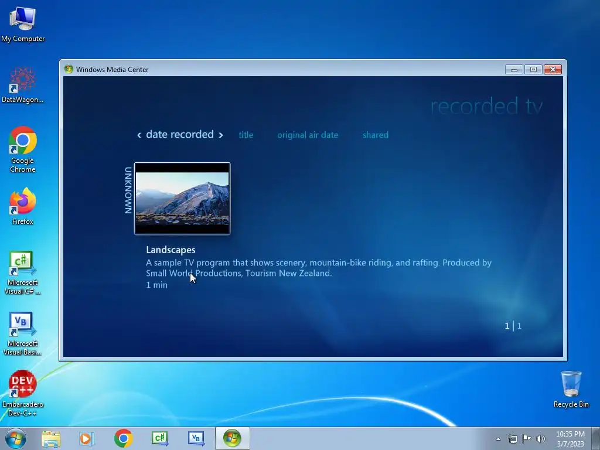The image size is (600, 450).
Task: Select the My Computer desktop icon
Action: pyautogui.click(x=23, y=24)
